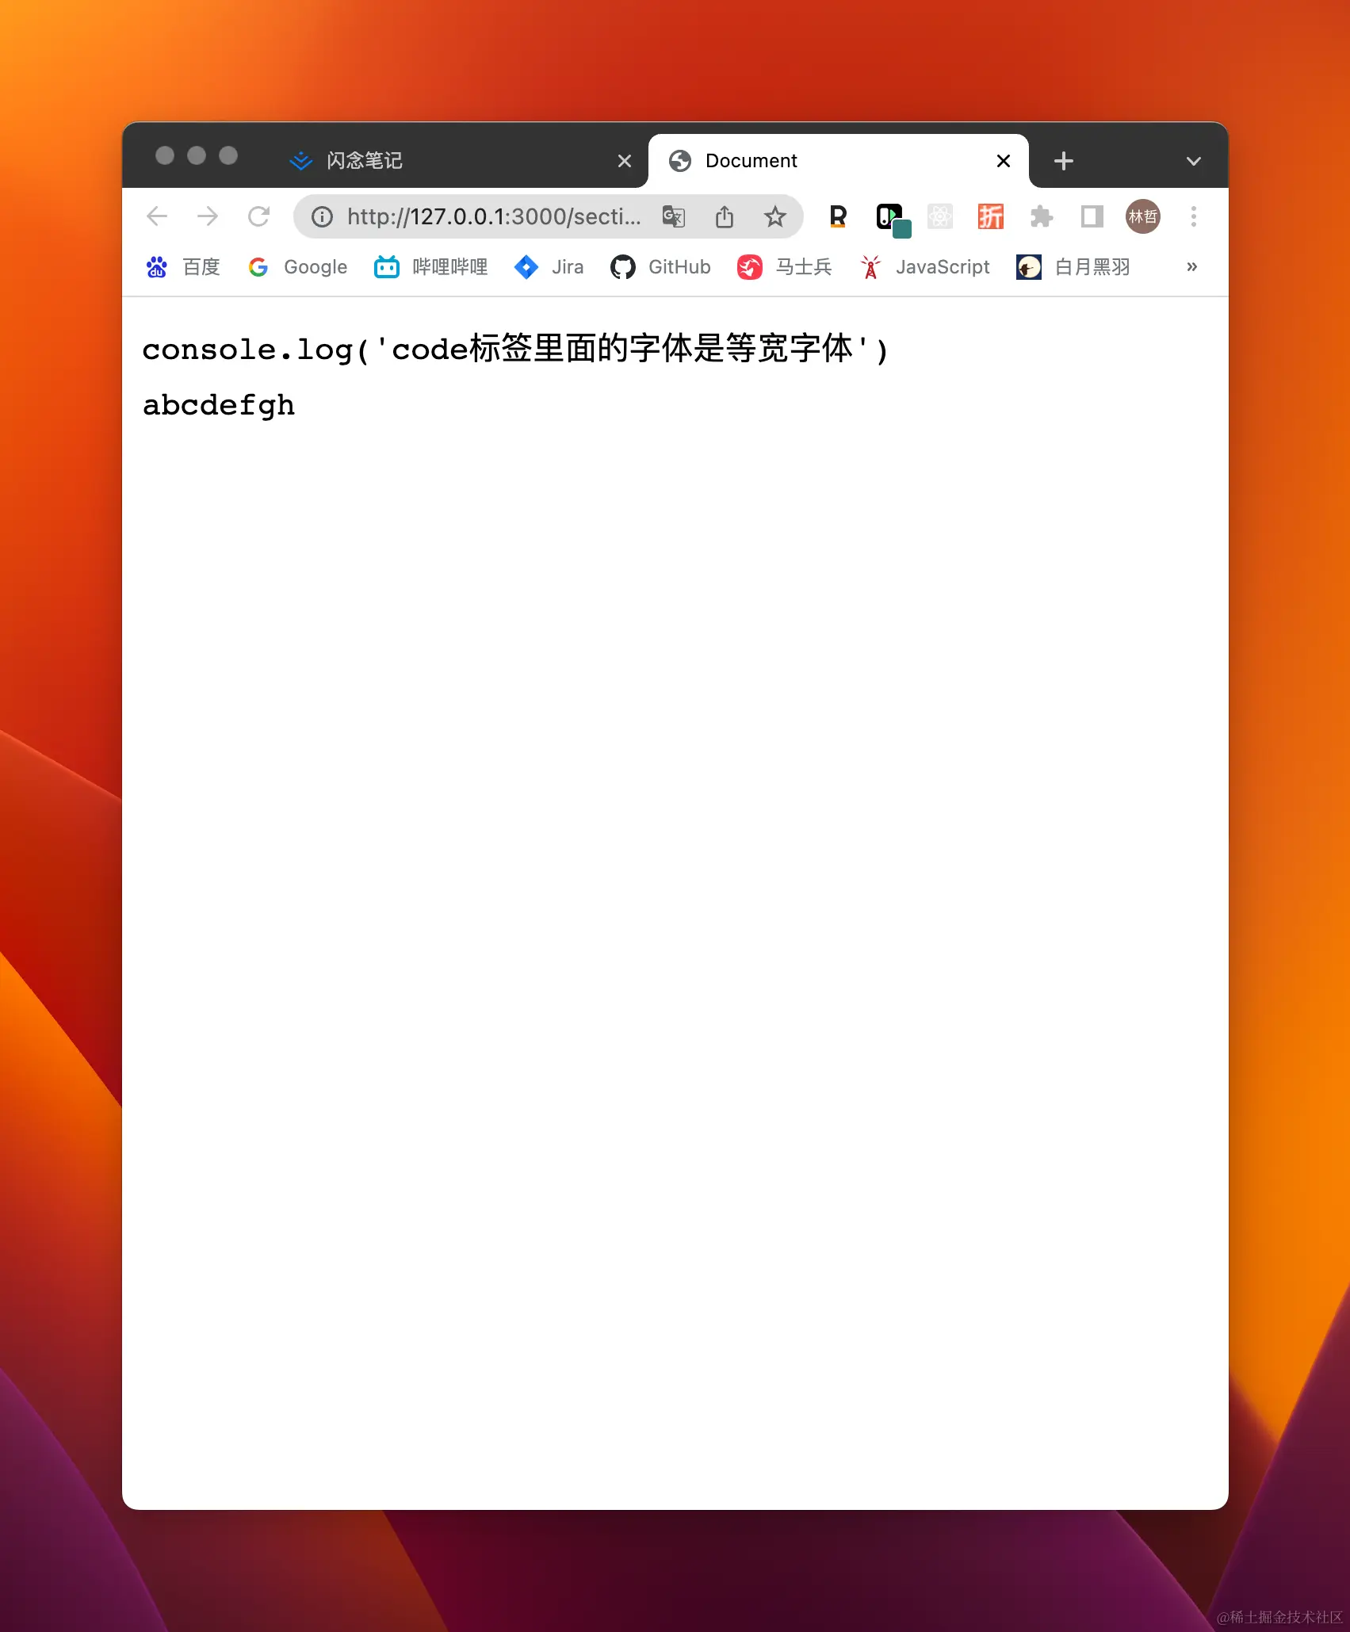
Task: Open the R extension icon
Action: pos(836,216)
